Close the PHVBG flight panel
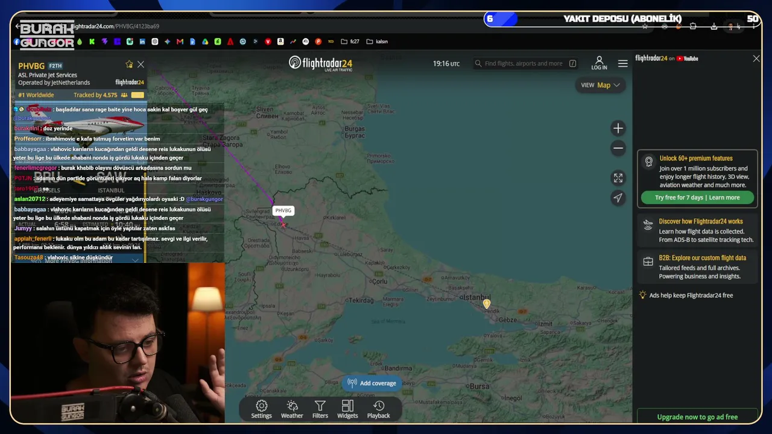The image size is (772, 434). pos(141,64)
